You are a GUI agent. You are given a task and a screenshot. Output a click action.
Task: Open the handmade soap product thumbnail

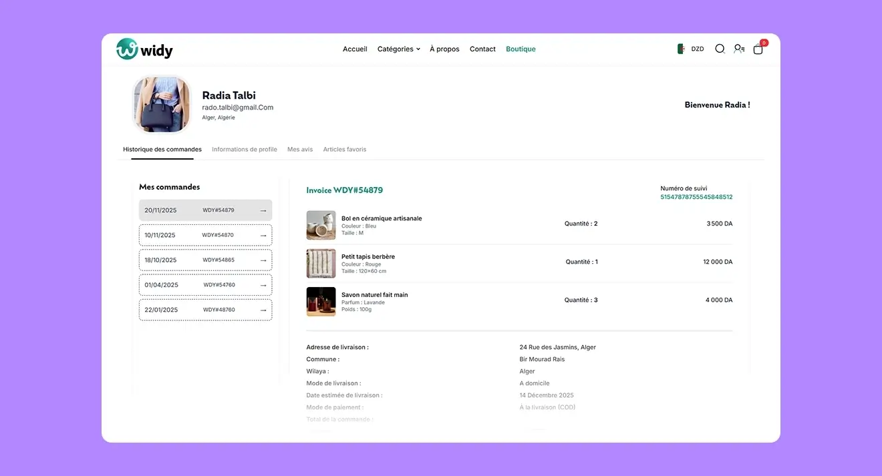pos(321,301)
